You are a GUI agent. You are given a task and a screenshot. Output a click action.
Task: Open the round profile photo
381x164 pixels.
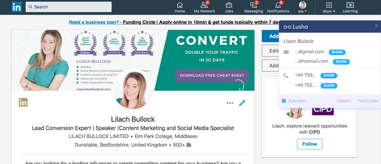tap(133, 90)
